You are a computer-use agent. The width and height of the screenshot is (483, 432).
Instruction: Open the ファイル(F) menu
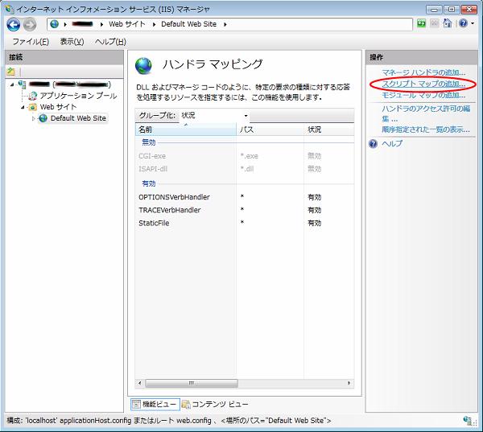point(31,42)
